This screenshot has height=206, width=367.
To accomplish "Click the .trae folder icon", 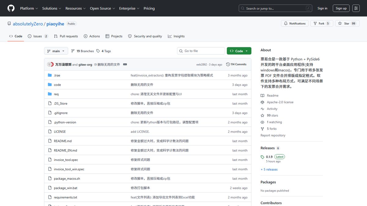I will [x=50, y=75].
